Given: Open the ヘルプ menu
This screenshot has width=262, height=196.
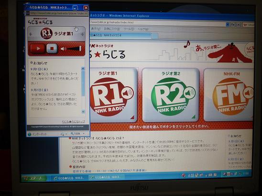Looking at the screenshot, I should 143,29.
